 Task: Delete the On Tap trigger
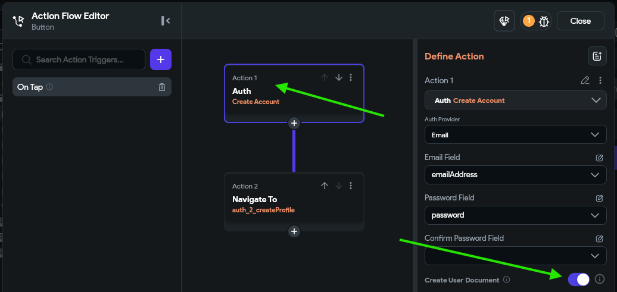pos(162,87)
